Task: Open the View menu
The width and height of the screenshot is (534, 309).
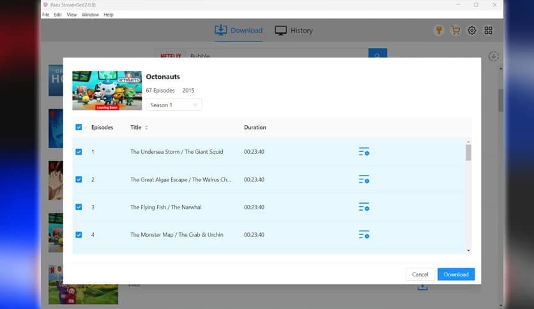Action: point(72,15)
